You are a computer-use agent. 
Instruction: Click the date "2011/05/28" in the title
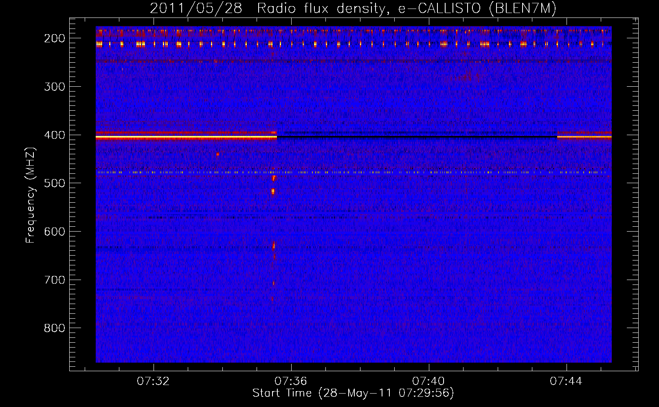pyautogui.click(x=196, y=9)
